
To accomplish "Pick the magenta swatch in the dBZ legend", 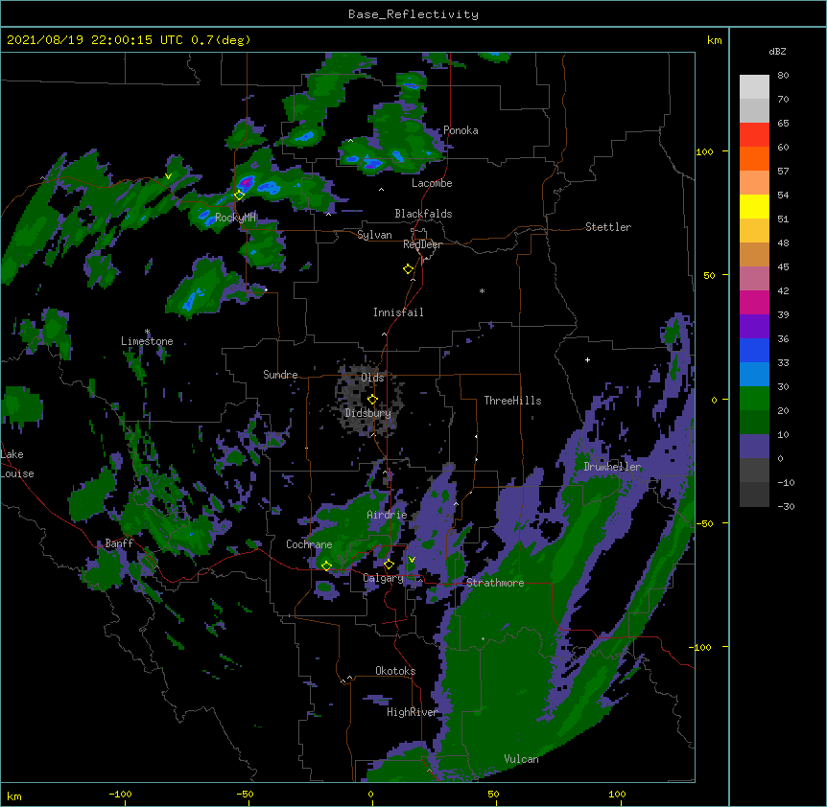I will click(x=754, y=302).
